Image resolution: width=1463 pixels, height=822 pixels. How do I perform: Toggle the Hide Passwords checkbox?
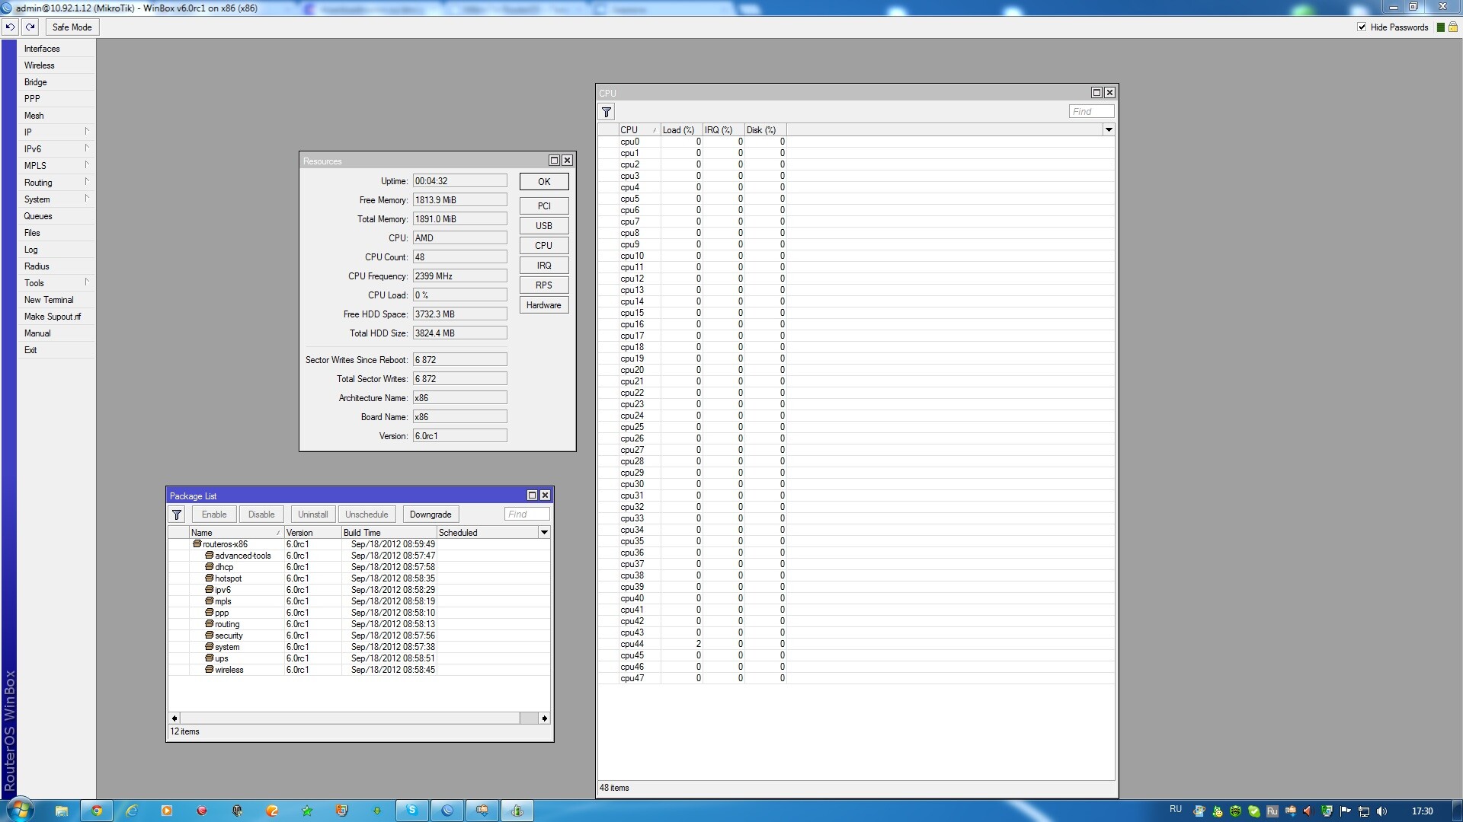pos(1362,27)
